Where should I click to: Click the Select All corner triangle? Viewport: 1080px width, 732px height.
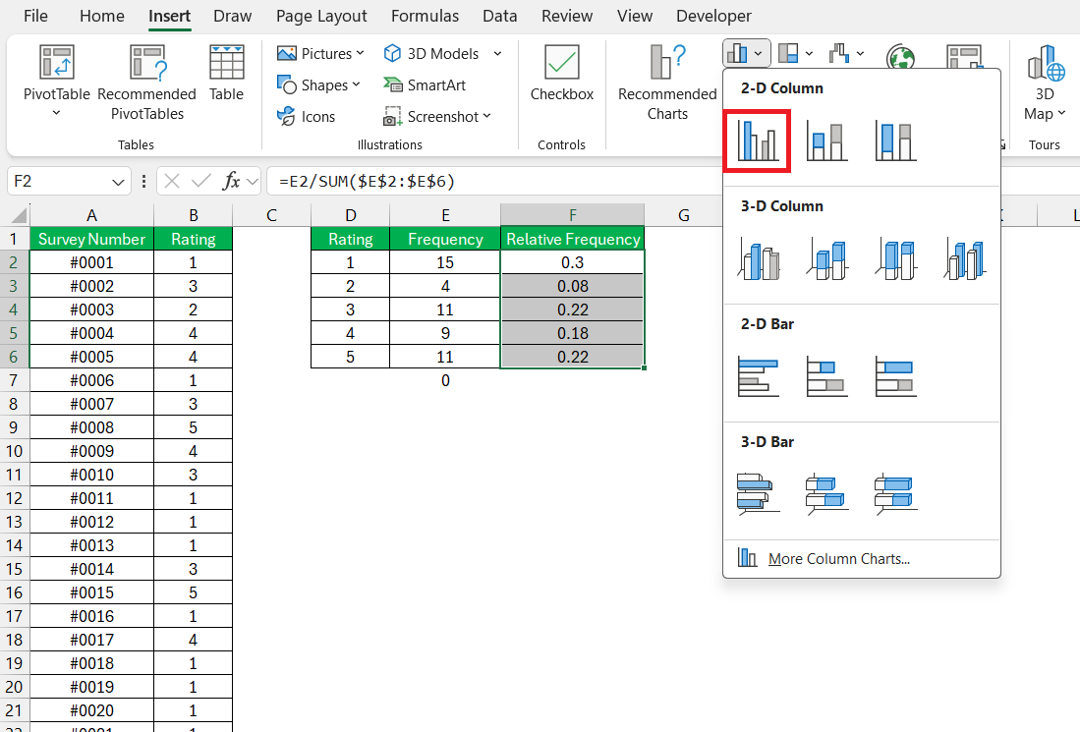(x=19, y=215)
